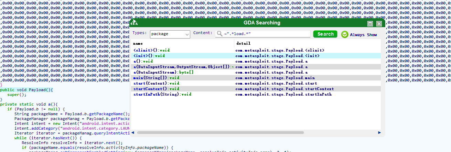This screenshot has width=451, height=152.
Task: Select the <init>():void result row
Action: coord(256,56)
